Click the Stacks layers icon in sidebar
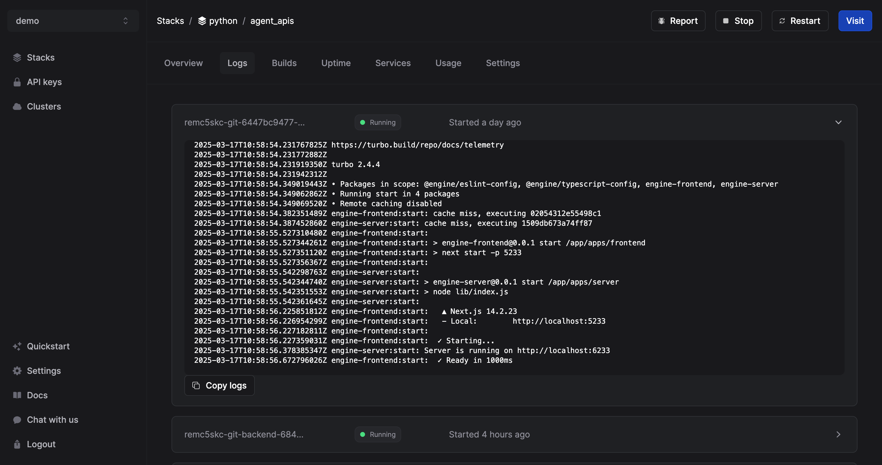 (17, 58)
